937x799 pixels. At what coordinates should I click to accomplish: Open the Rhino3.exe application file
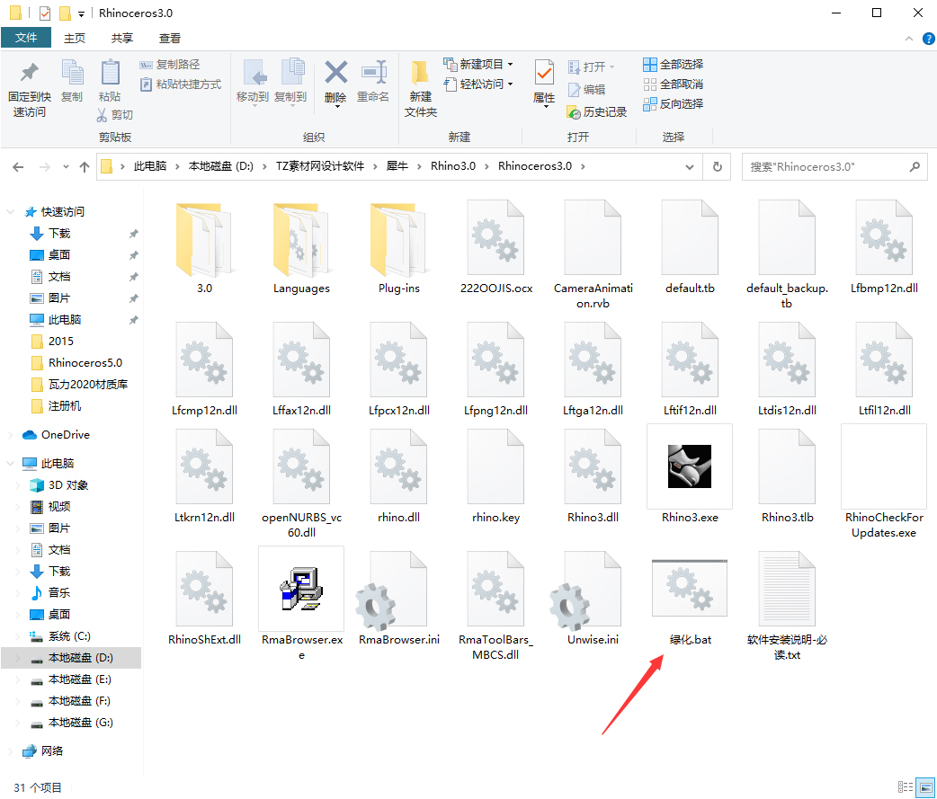point(689,475)
